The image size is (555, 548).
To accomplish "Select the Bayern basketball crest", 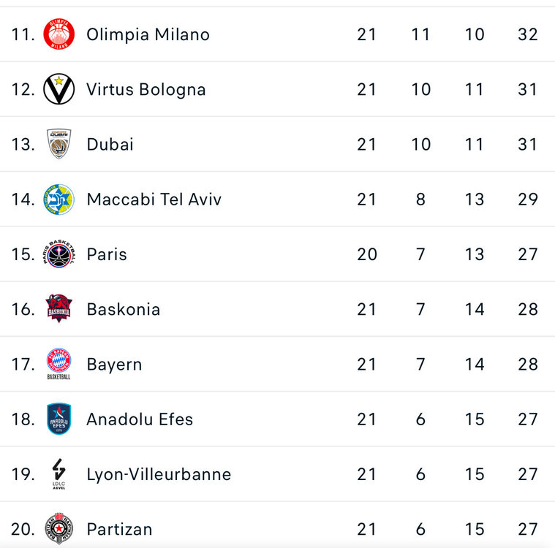I will pyautogui.click(x=58, y=364).
